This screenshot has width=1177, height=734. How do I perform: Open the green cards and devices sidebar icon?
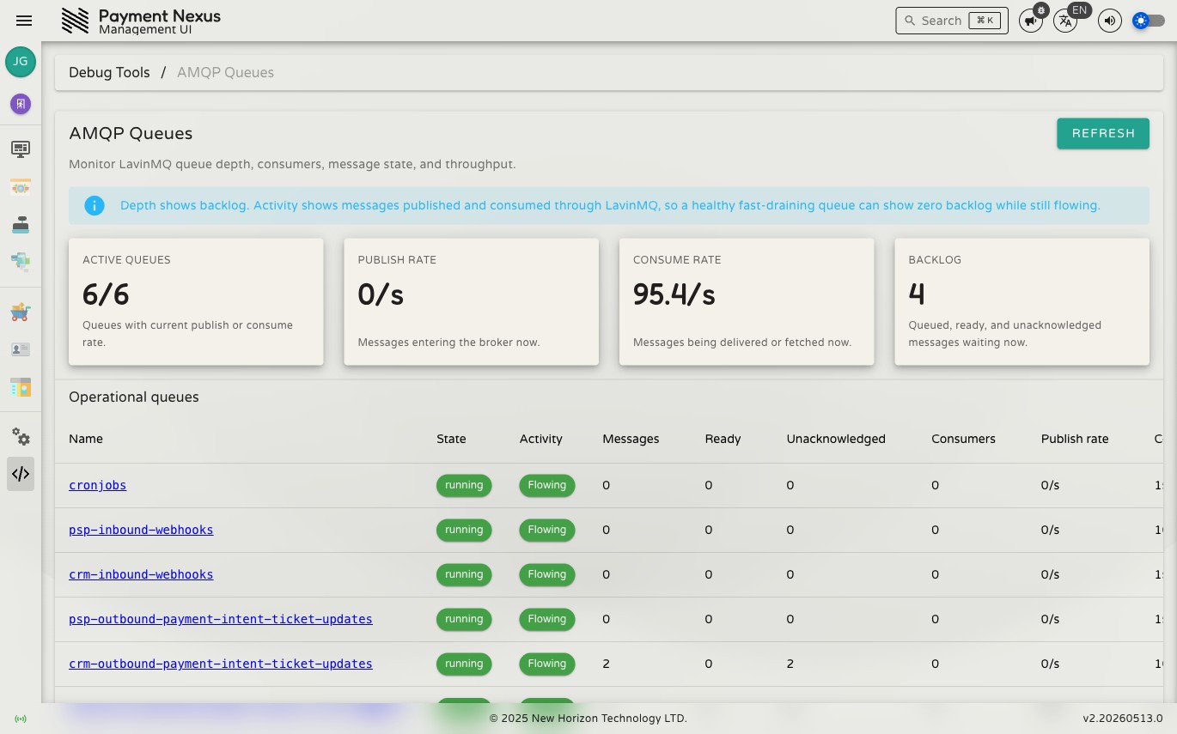pos(21,261)
